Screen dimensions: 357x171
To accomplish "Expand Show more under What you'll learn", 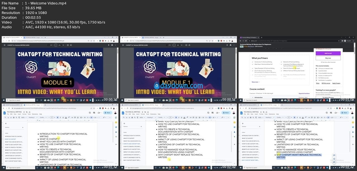I will [256, 82].
